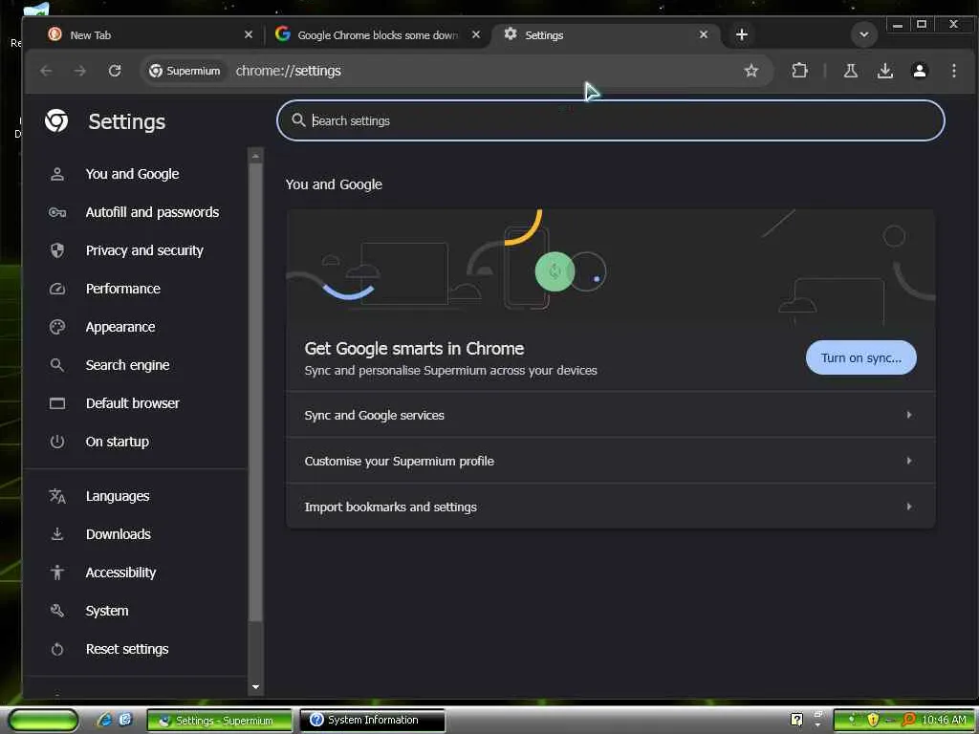Click the Default browser window icon

tap(56, 403)
